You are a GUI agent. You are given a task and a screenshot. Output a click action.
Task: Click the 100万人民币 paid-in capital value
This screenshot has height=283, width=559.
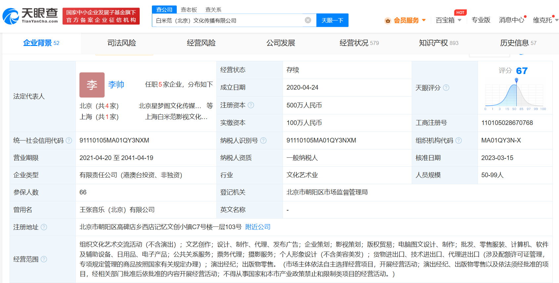(304, 123)
